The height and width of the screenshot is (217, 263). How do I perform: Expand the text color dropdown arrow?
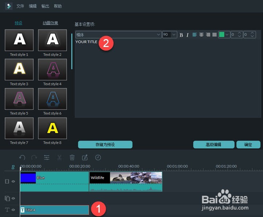tap(227, 35)
